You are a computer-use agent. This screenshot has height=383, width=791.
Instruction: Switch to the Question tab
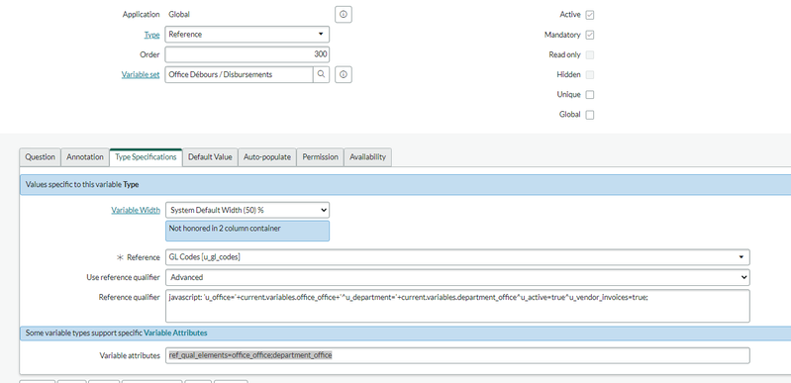click(40, 157)
